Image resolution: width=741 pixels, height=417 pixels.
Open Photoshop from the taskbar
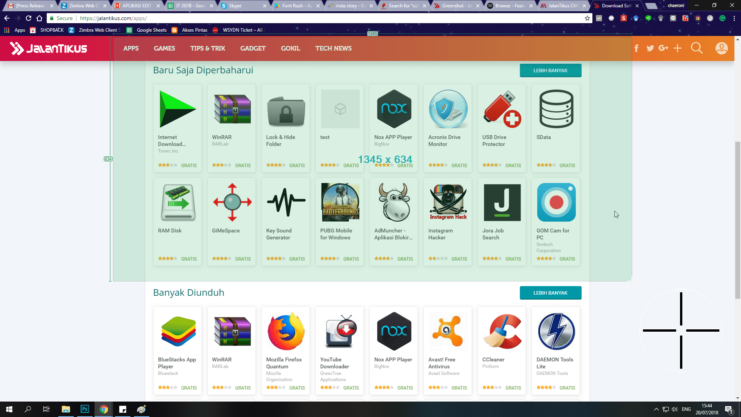[85, 409]
